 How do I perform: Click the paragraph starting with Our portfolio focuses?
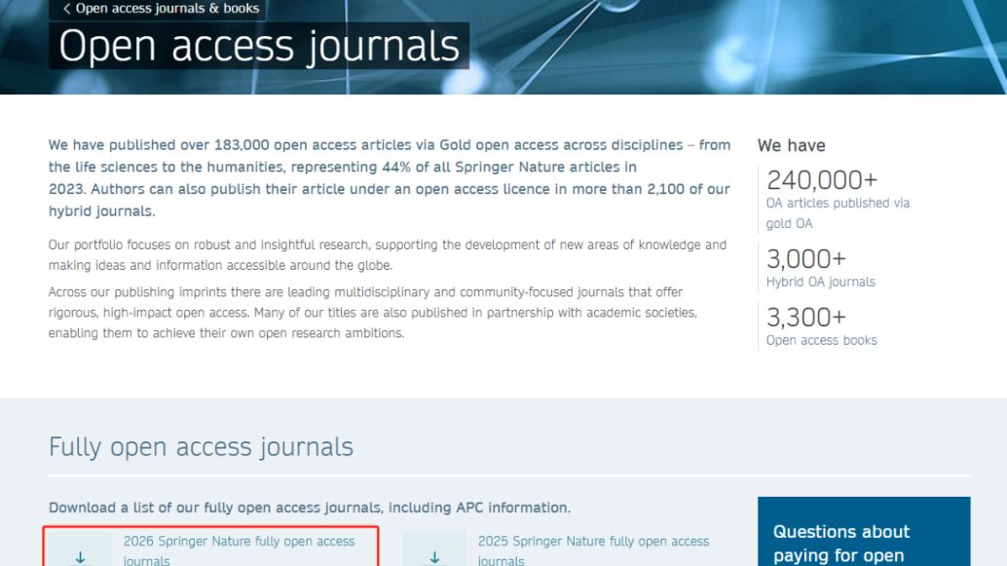[x=387, y=254]
